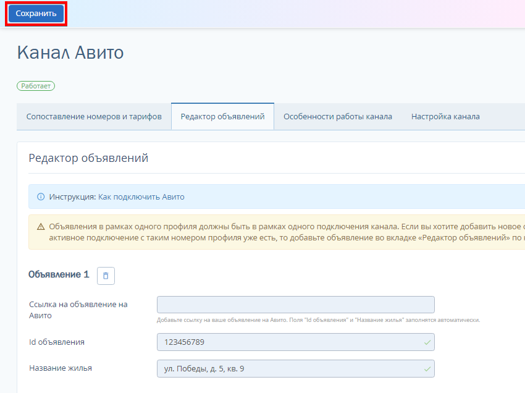The height and width of the screenshot is (393, 525).
Task: Switch to the Сопоставление номеров и тарифов tab
Action: (94, 117)
